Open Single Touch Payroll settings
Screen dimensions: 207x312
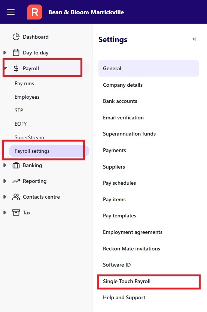(127, 281)
